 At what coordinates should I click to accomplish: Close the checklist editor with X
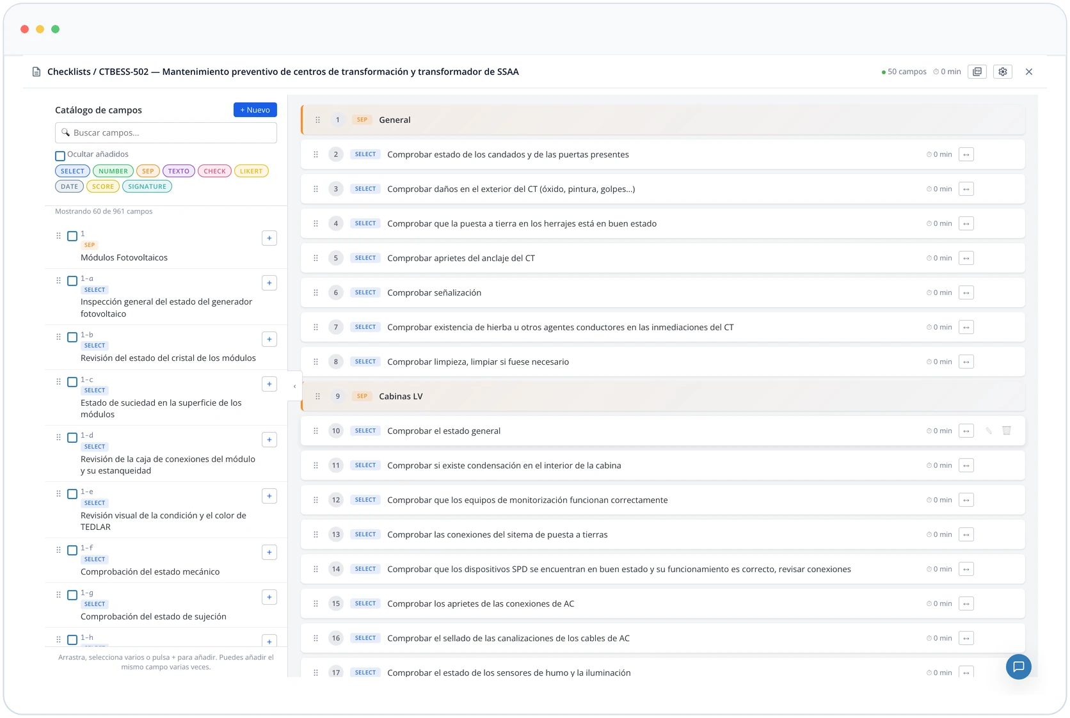[x=1029, y=72]
